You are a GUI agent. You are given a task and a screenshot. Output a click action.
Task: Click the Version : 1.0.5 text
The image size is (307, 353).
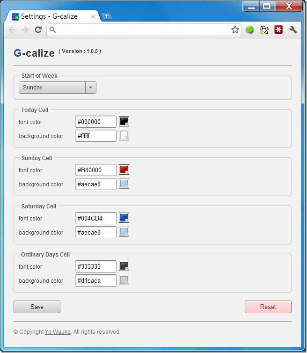[x=80, y=51]
